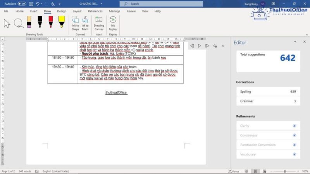Open the Grammar corrections list
The height and width of the screenshot is (174, 310).
tap(267, 101)
